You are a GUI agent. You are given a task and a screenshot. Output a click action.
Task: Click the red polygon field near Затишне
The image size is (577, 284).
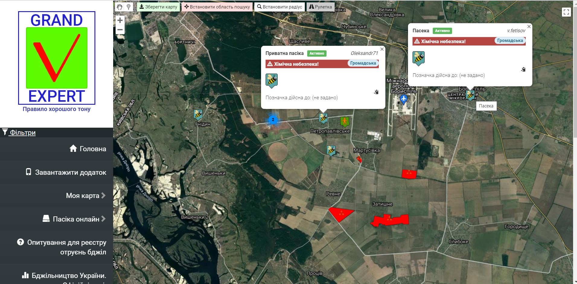tap(390, 220)
